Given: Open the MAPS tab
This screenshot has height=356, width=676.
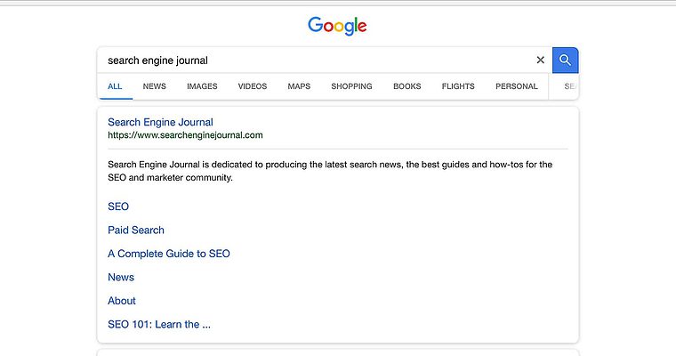Looking at the screenshot, I should tap(299, 86).
